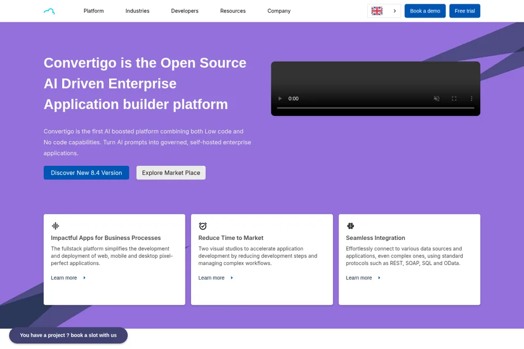The image size is (524, 349).
Task: Click 'Reduce Time to Market' heading
Action: (230, 238)
